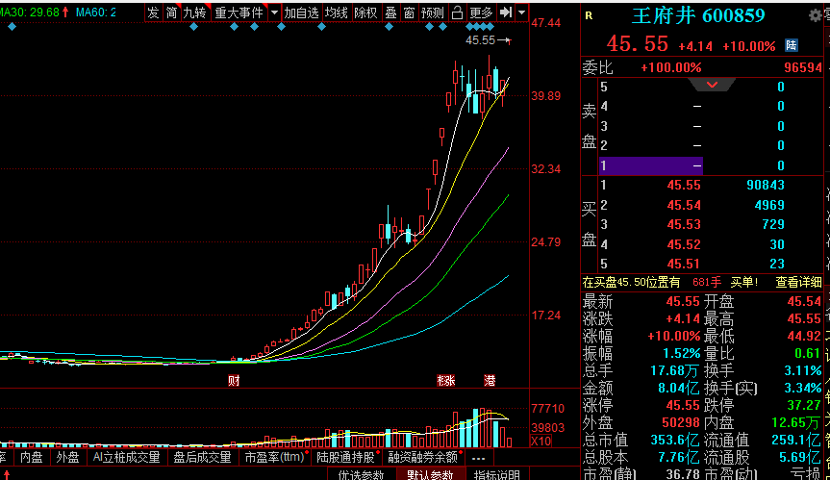Click buy level 1 volume 90843
The width and height of the screenshot is (830, 480).
tap(766, 186)
